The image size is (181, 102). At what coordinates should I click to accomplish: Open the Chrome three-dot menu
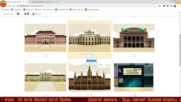(x=178, y=6)
